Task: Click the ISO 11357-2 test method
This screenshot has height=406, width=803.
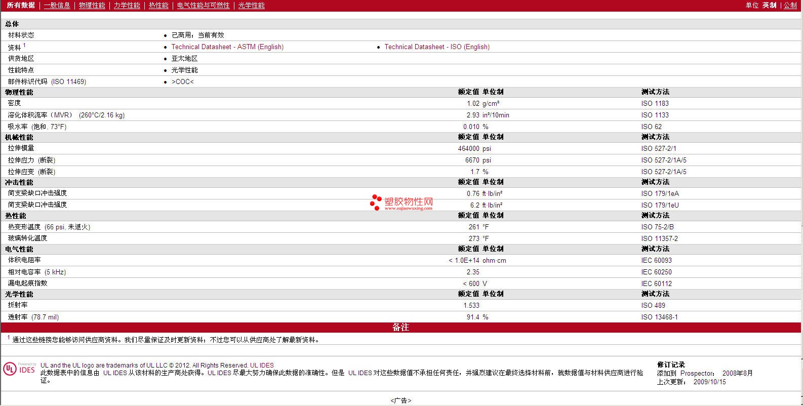Action: point(659,238)
